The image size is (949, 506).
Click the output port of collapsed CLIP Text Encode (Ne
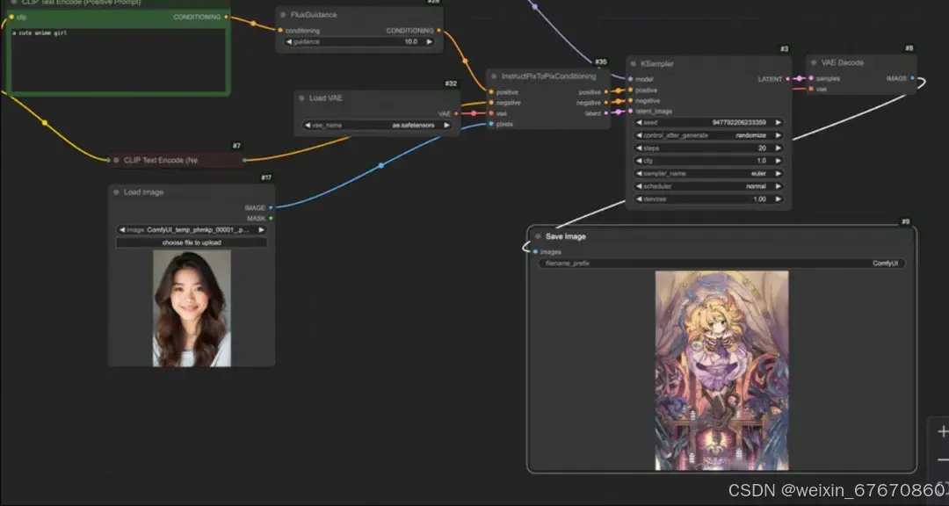(244, 161)
